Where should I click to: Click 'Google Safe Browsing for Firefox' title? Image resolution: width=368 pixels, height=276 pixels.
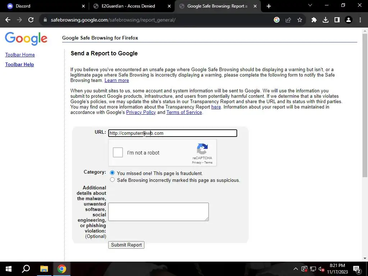(100, 38)
